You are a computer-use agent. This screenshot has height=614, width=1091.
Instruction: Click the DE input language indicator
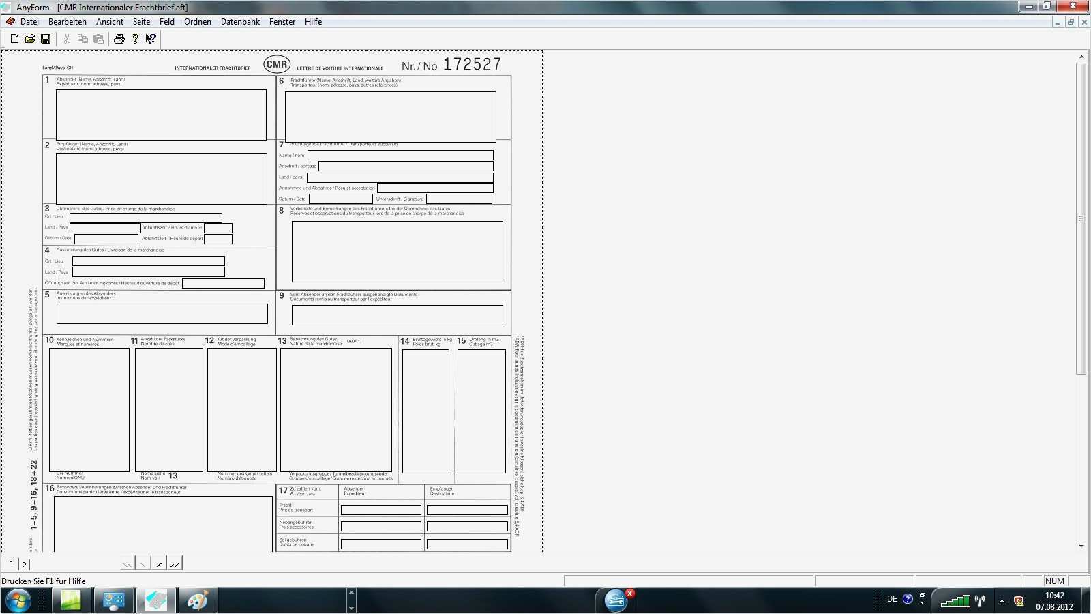pos(892,600)
